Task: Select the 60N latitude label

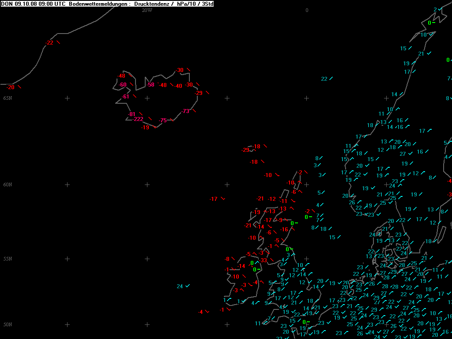Action: 8,185
